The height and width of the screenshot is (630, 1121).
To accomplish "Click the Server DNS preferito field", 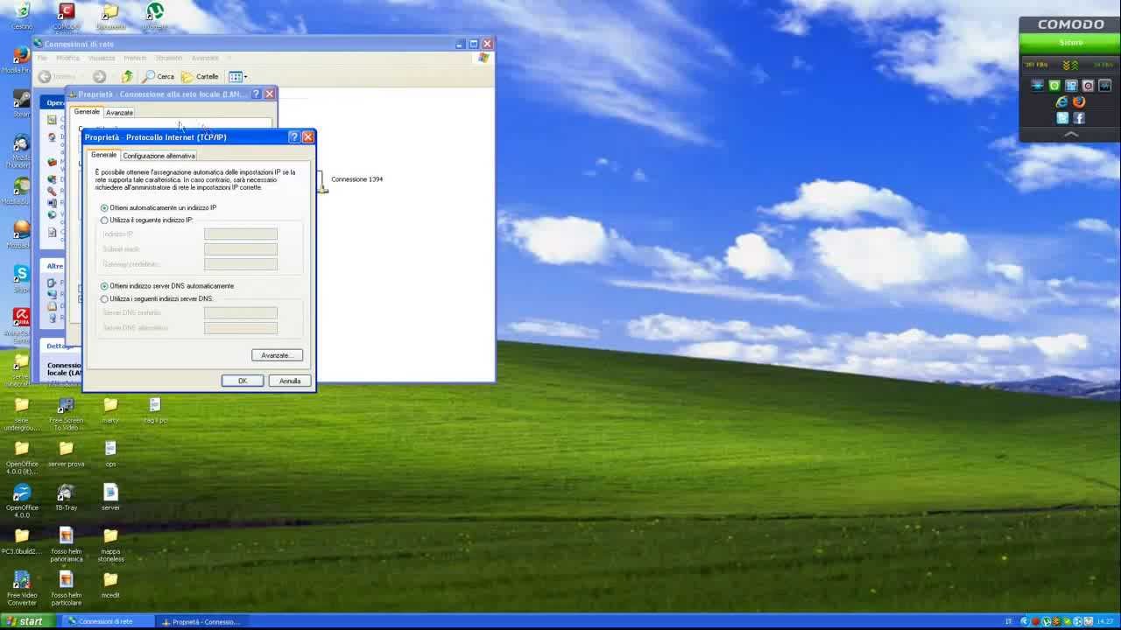I will coord(241,312).
